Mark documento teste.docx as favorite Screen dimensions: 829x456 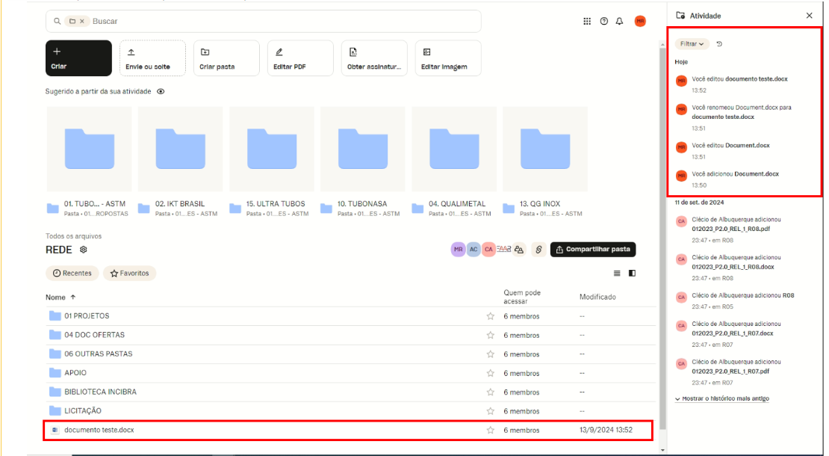(491, 431)
